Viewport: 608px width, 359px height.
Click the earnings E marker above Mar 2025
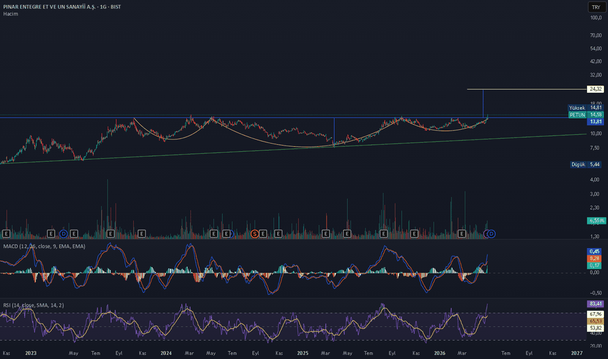(326, 233)
